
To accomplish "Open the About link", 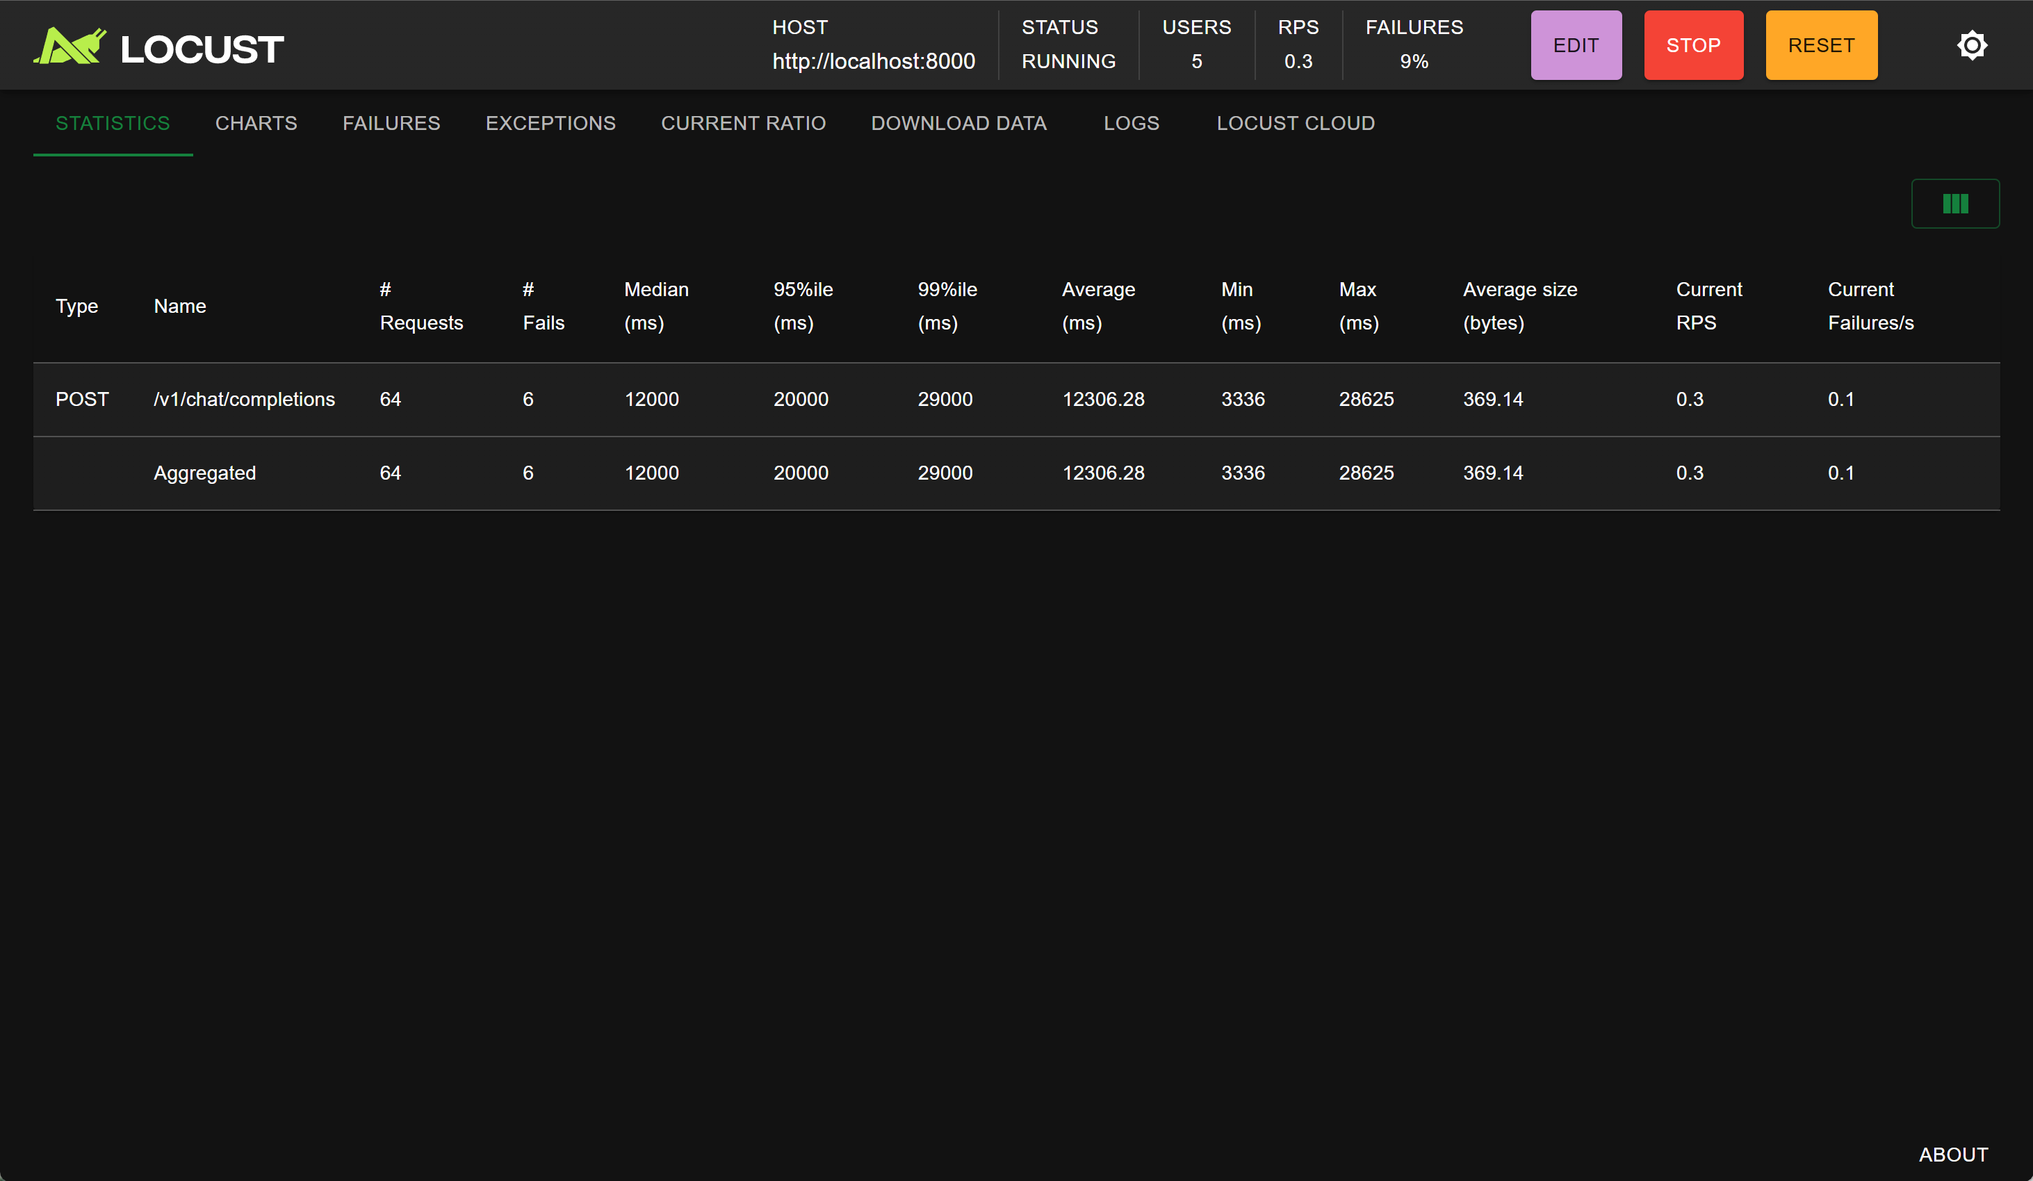I will pos(1953,1155).
